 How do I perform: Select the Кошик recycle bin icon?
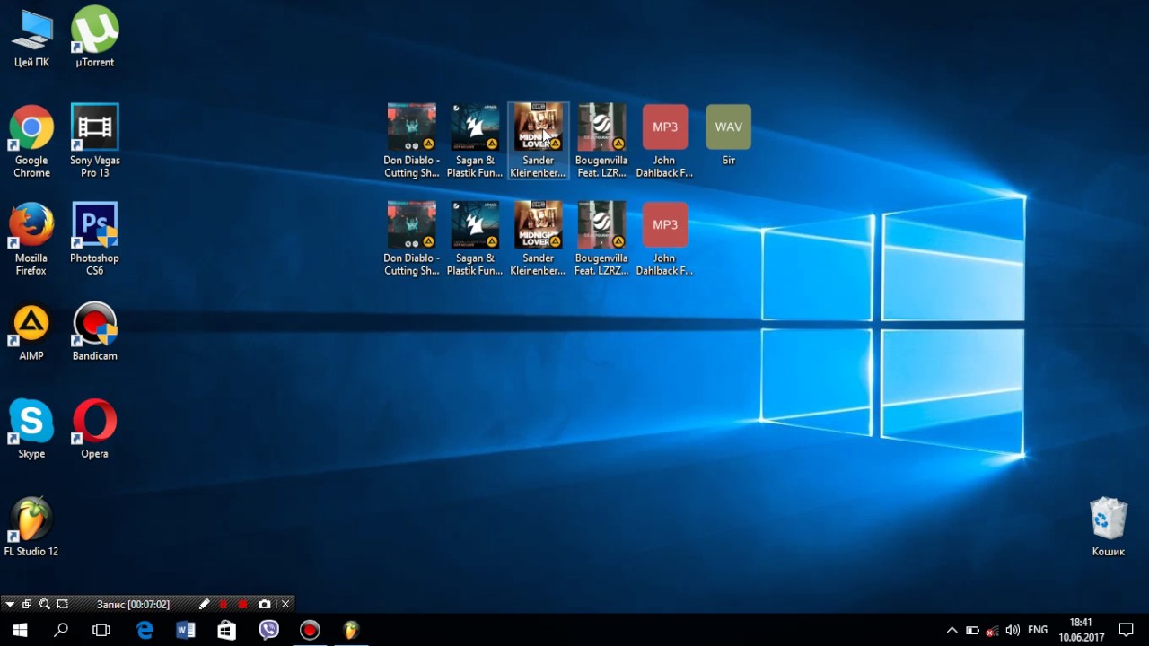1108,527
